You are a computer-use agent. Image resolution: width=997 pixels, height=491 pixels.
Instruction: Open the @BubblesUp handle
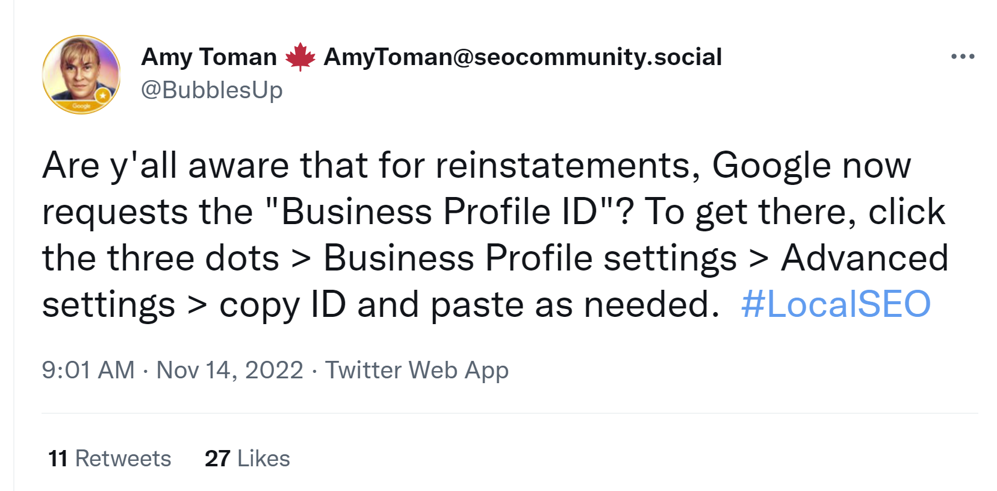click(211, 90)
